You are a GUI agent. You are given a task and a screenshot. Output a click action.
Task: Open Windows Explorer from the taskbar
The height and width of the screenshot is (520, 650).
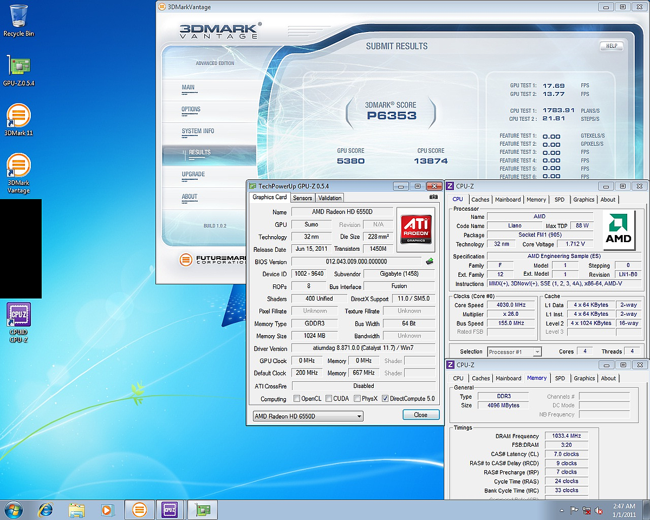76,510
